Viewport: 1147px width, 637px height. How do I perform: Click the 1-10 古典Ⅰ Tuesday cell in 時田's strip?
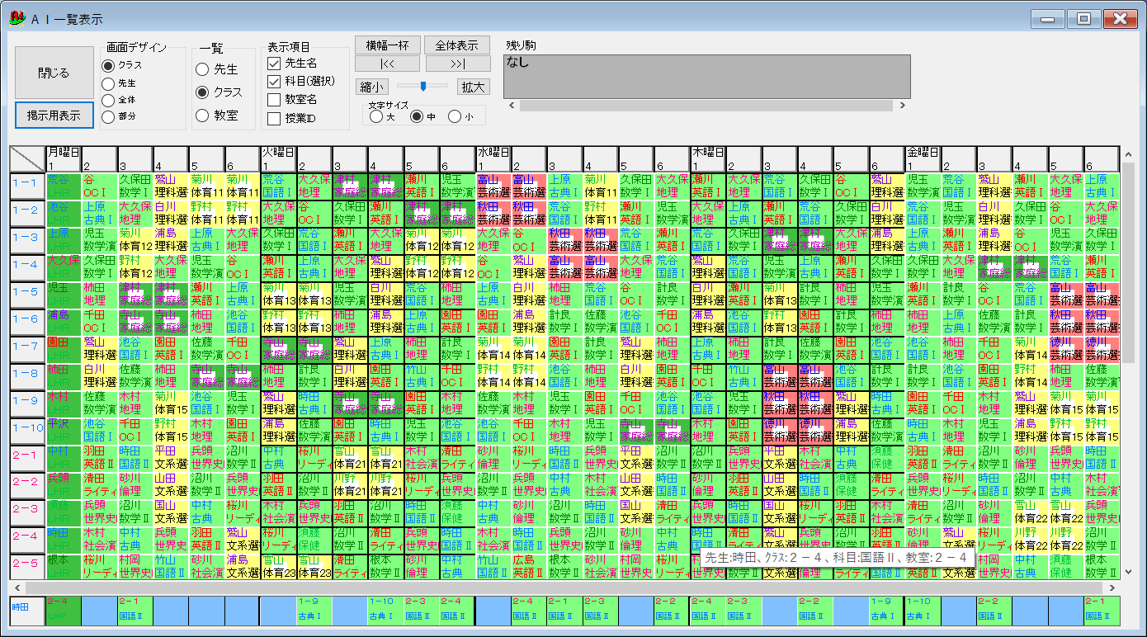click(385, 610)
